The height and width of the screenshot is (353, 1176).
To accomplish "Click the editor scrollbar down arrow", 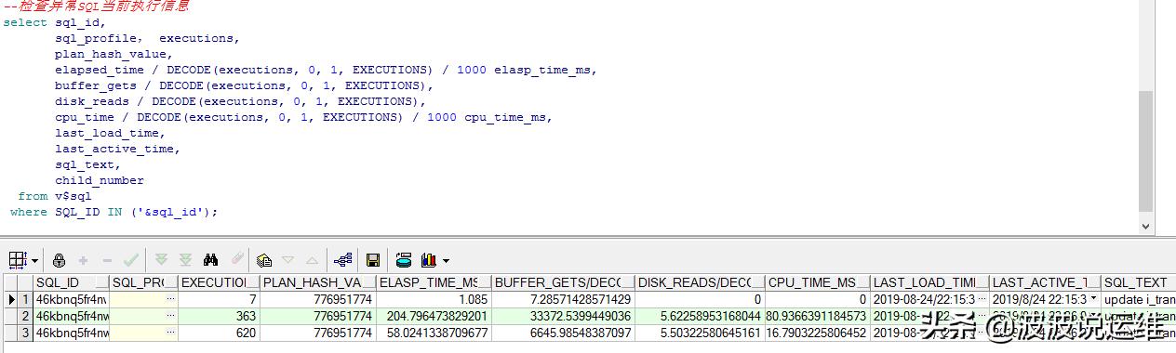I will 1146,226.
